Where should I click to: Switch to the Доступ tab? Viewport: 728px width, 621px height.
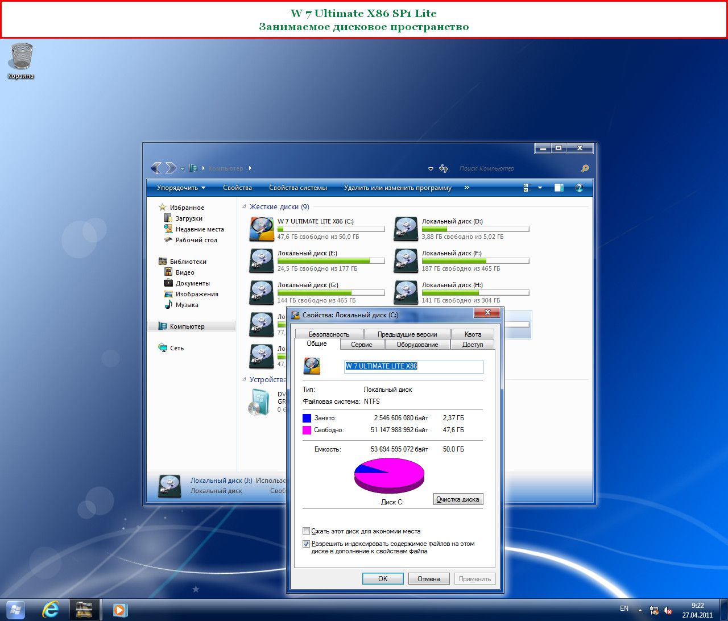point(473,345)
